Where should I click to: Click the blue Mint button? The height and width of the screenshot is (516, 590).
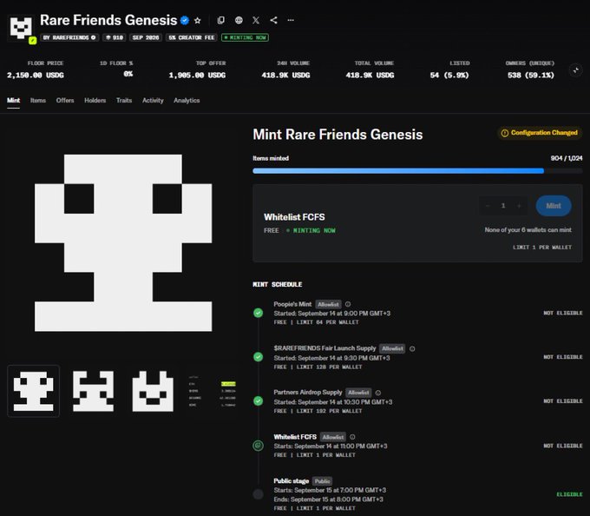click(x=554, y=206)
